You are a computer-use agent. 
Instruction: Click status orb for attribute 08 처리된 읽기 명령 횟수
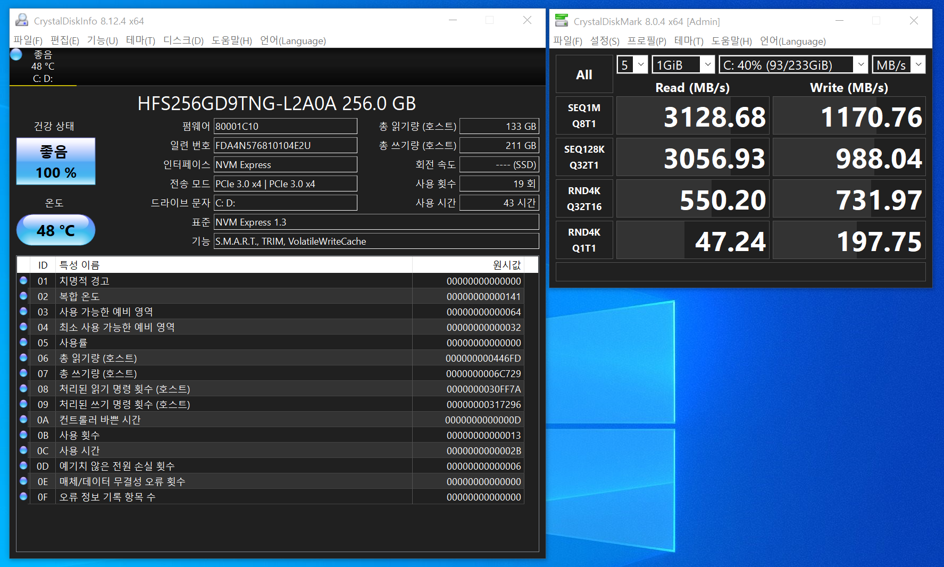(x=23, y=388)
